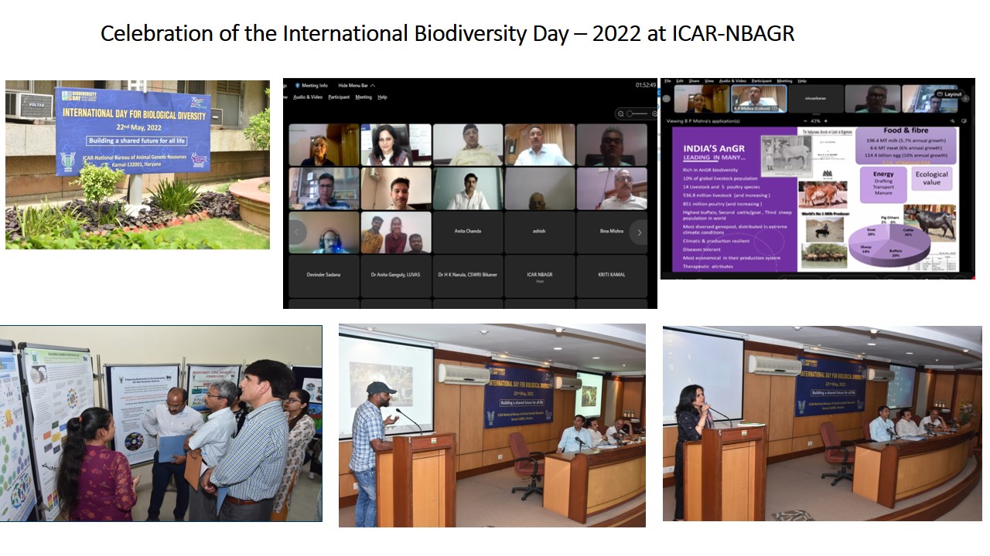Select the outdoor banner signboard photo
This screenshot has width=990, height=556.
138,164
